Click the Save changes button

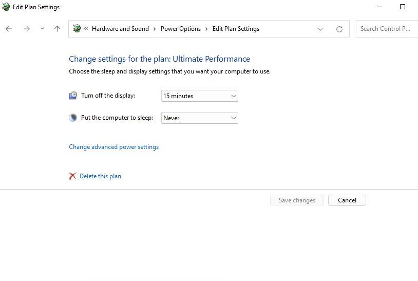coord(297,200)
